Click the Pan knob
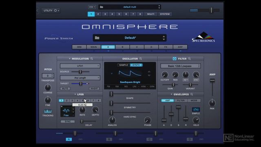261x147 pixels. [212, 103]
